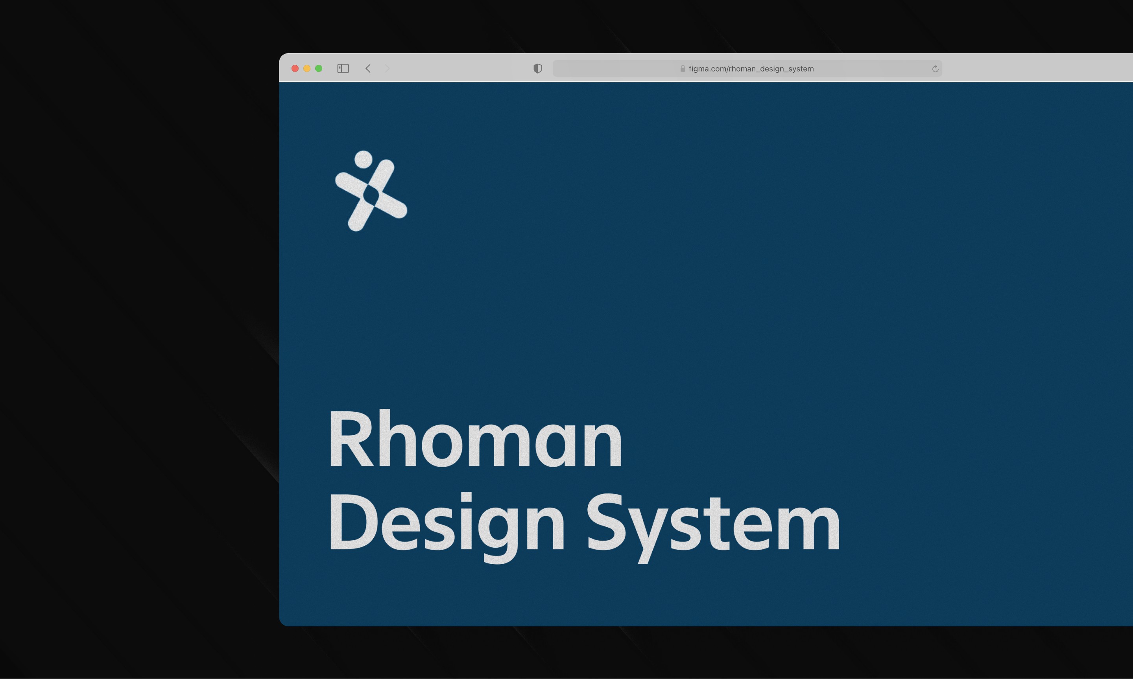Click the word "System" in the heading

tap(713, 524)
